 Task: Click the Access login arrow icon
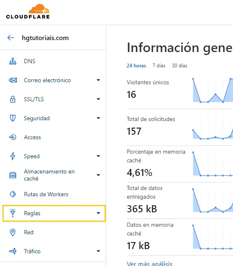pos(12,137)
